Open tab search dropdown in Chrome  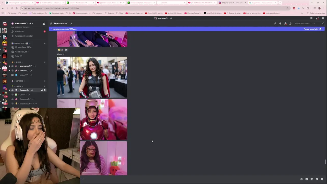click(x=2, y=3)
